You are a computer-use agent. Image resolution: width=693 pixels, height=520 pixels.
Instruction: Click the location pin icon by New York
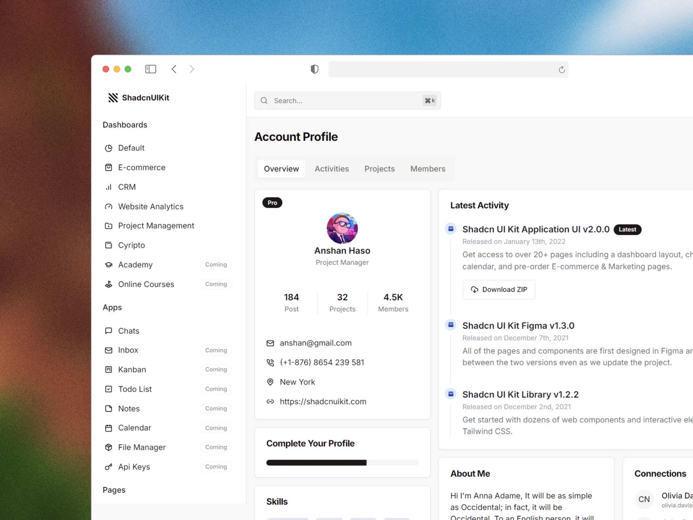[270, 382]
